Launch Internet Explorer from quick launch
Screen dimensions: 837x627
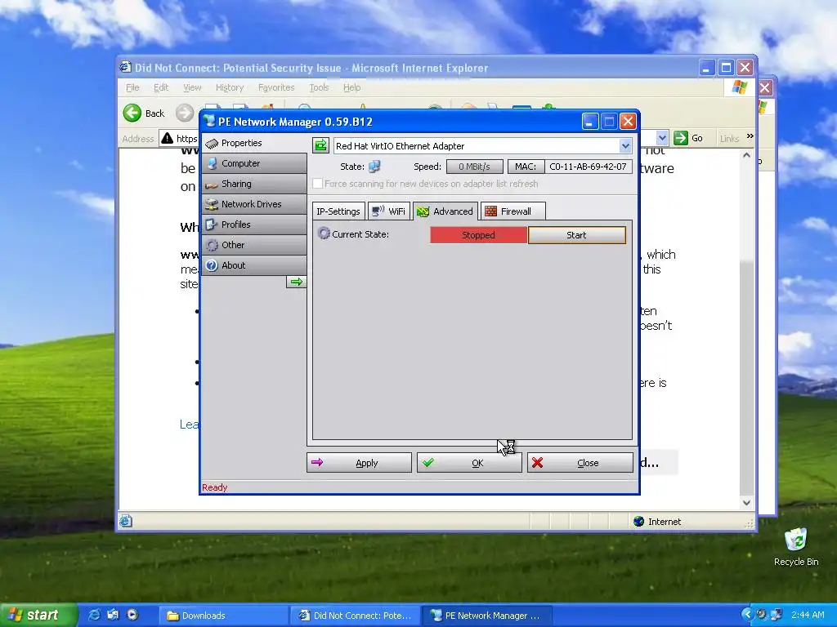click(x=94, y=616)
